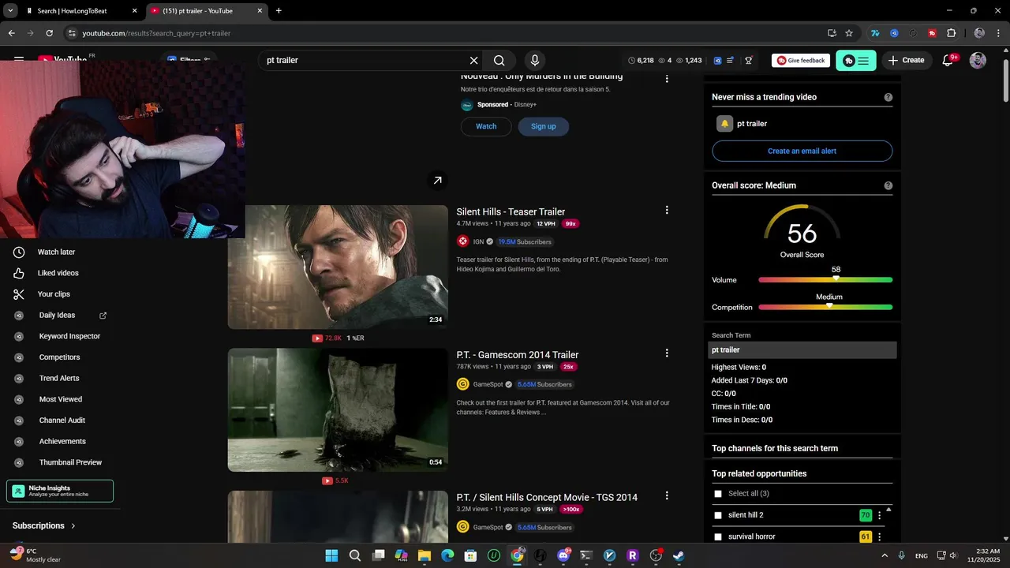Screen dimensions: 1010x568
Task: Click the P.T. Gamescom 2014 Trailer thumbnail
Action: (x=338, y=409)
